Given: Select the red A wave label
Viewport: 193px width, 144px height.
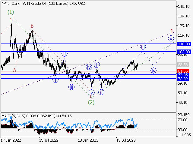Looking at the screenshot, I should pos(14,70).
